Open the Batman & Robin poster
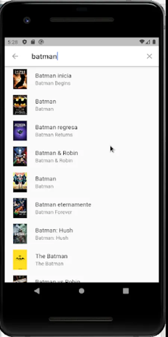The width and height of the screenshot is (168, 337). click(x=20, y=157)
